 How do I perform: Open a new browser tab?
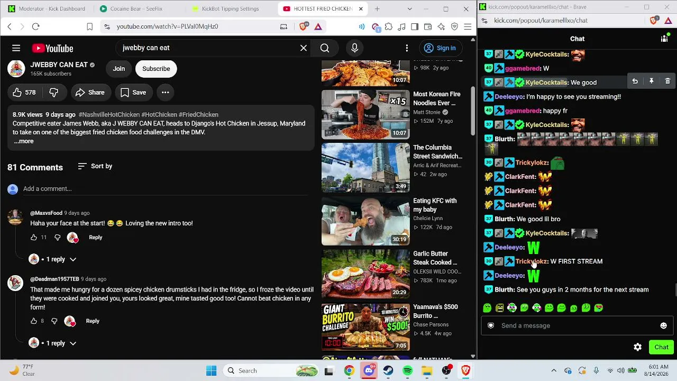coord(377,9)
